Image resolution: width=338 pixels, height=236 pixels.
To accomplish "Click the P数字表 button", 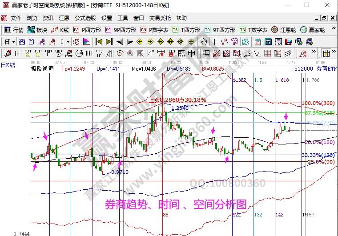I will coord(154,30).
